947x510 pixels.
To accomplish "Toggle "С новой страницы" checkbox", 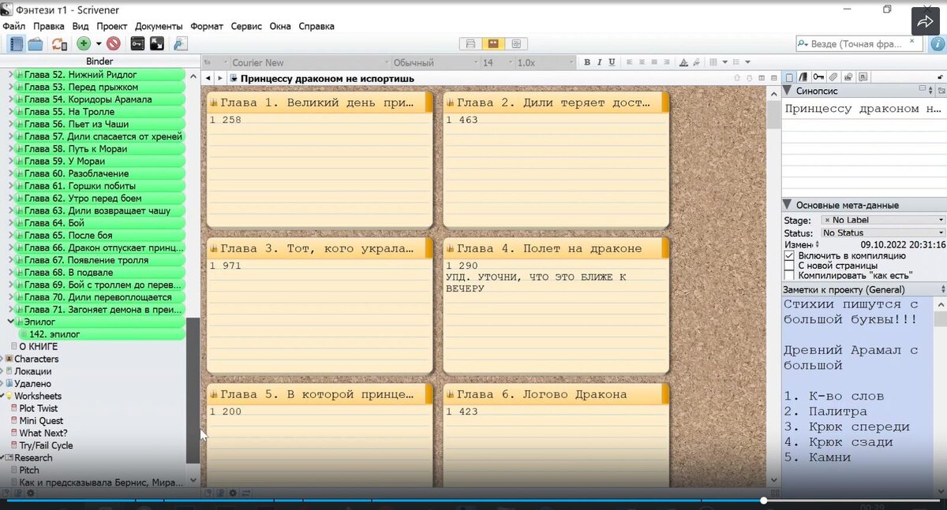I will (x=789, y=266).
